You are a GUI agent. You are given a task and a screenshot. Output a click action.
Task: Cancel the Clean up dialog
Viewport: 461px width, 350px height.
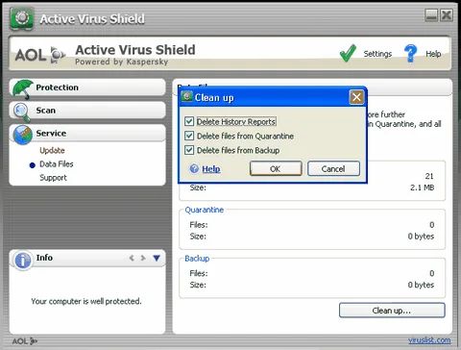pos(333,168)
